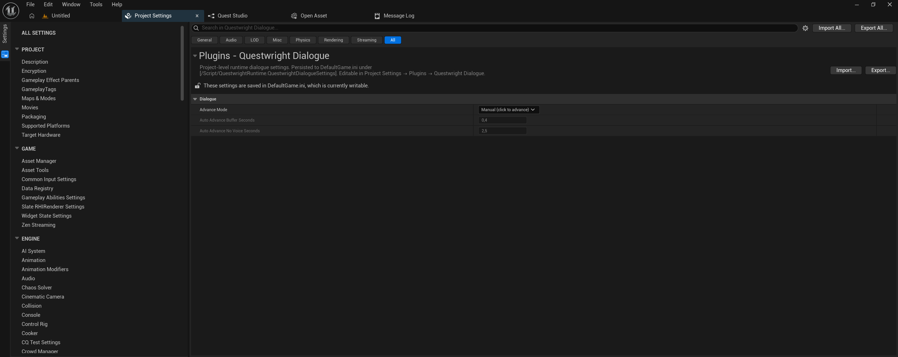Collapse the ENGINE category arrow
Viewport: 898px width, 357px height.
point(17,238)
